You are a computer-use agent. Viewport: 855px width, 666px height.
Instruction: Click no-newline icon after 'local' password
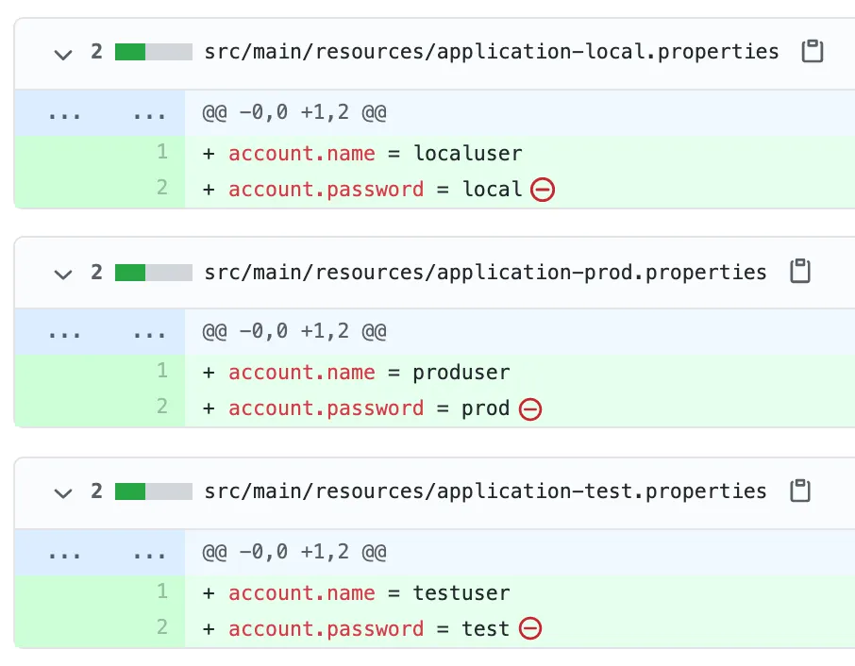(x=543, y=190)
